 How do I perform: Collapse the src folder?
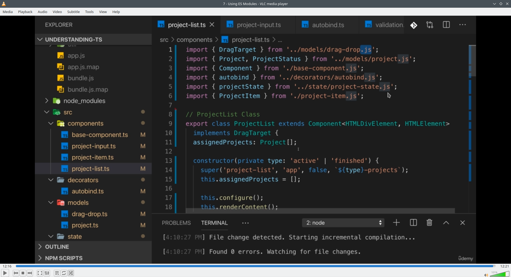pos(47,112)
